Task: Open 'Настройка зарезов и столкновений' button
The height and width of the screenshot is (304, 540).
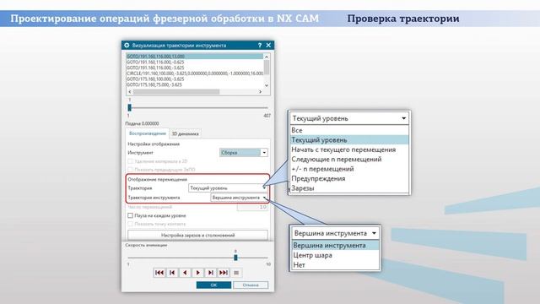Action: 197,235
